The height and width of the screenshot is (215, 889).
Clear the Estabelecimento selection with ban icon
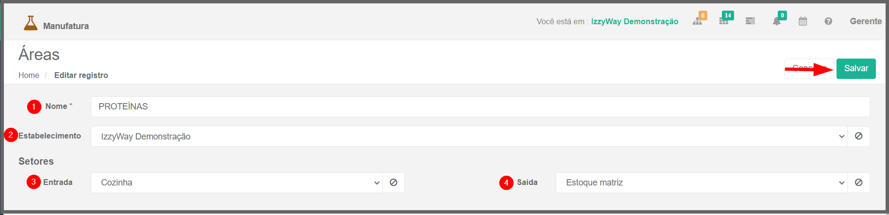click(x=858, y=136)
